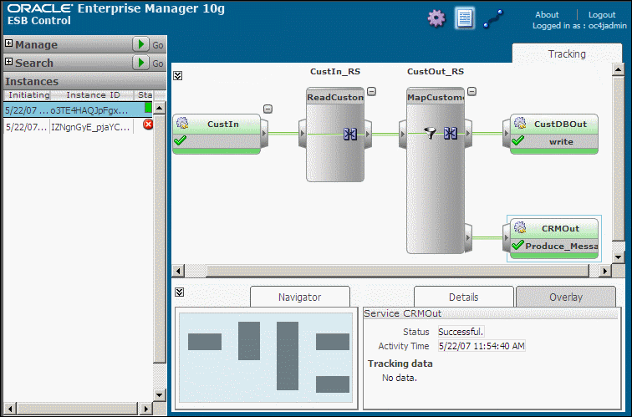Expand the Manage section
The height and width of the screenshot is (417, 632).
pyautogui.click(x=9, y=43)
